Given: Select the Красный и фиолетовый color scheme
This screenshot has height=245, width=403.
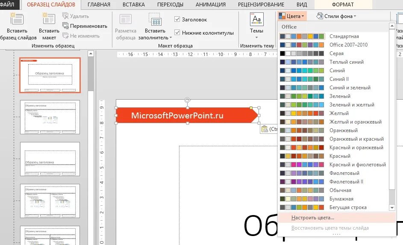Looking at the screenshot, I should (x=334, y=165).
